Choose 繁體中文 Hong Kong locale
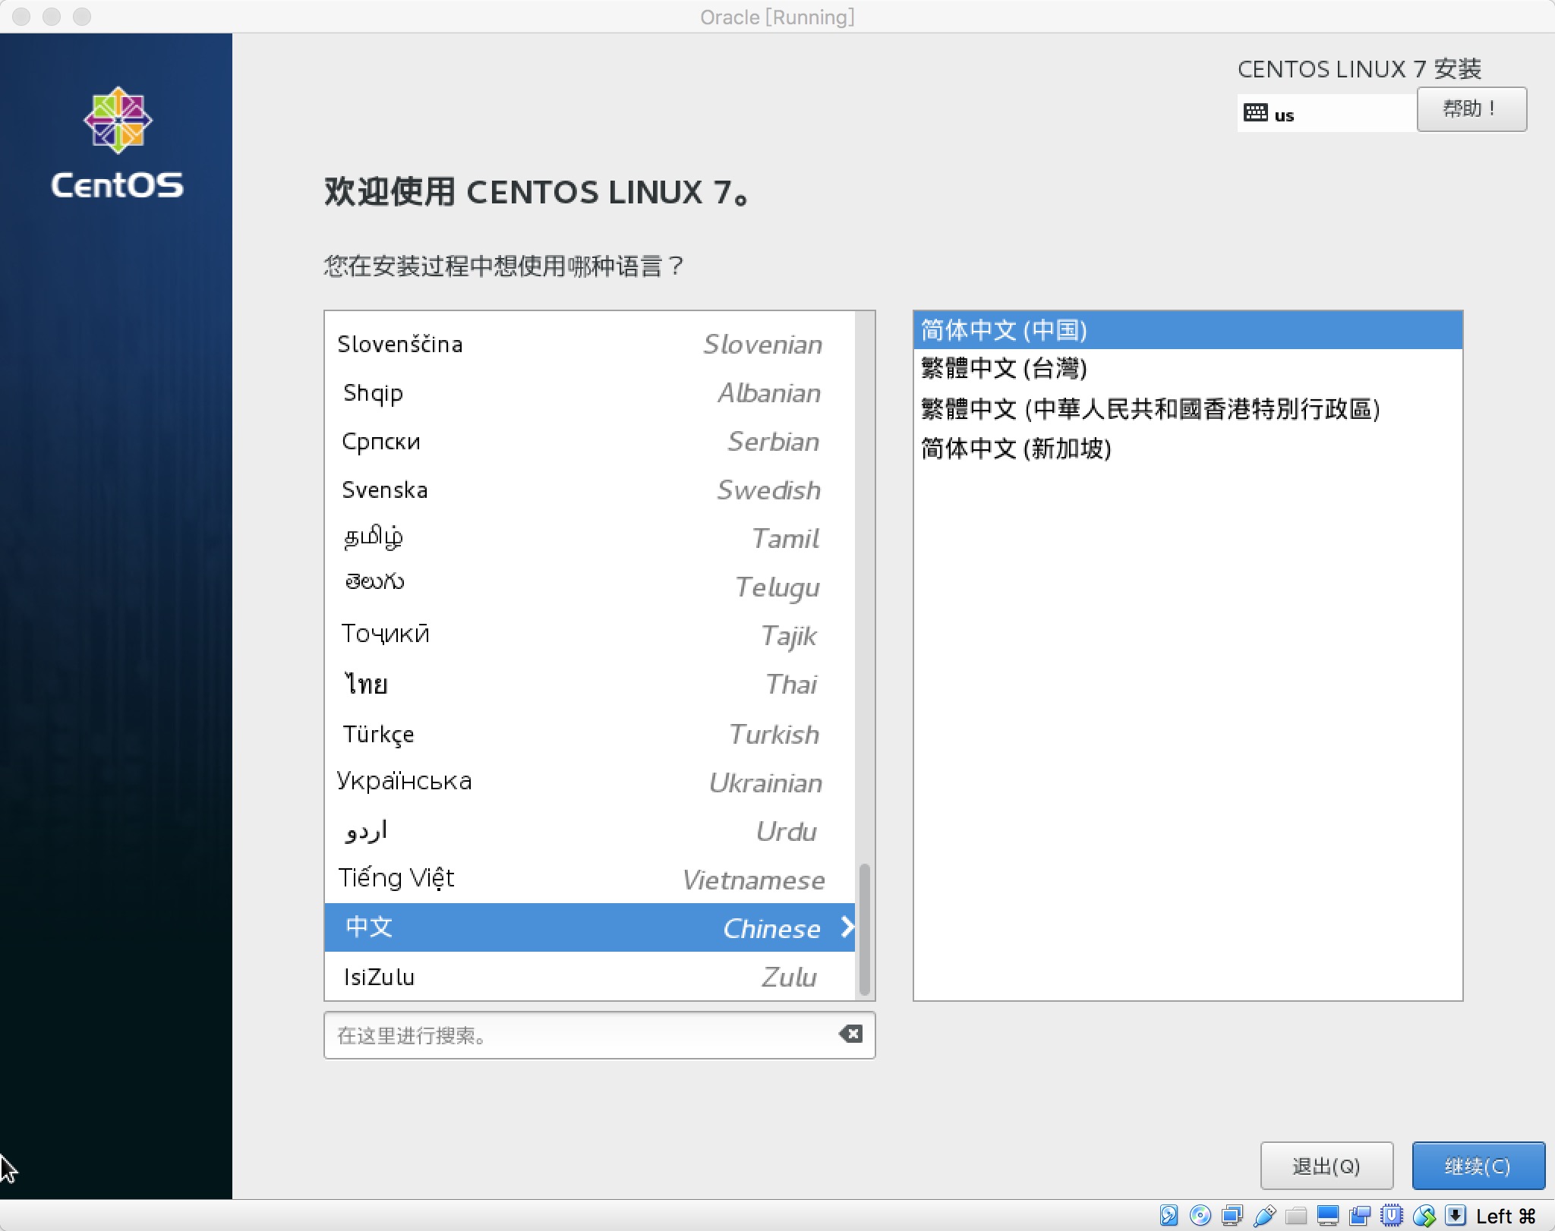The width and height of the screenshot is (1555, 1231). tap(1188, 409)
